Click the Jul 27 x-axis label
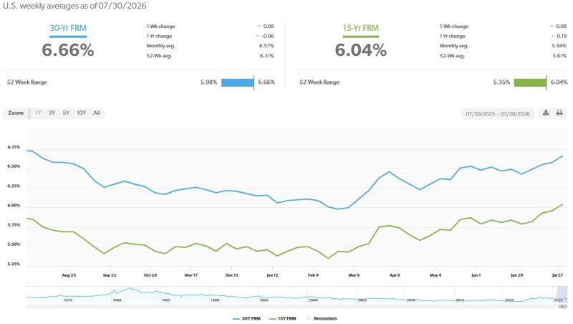The image size is (573, 324). 557,275
